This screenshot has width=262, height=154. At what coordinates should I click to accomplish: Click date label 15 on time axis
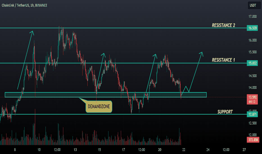pos(99,150)
